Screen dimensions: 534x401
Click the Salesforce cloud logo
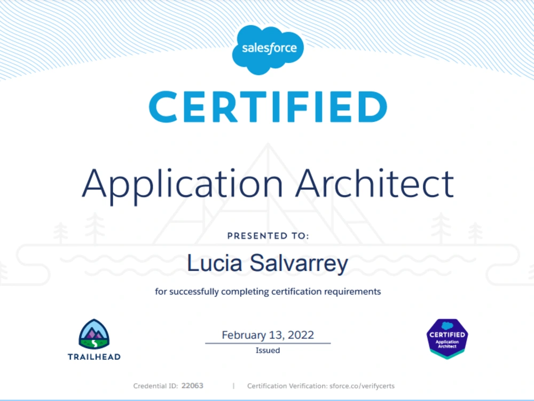pos(268,50)
